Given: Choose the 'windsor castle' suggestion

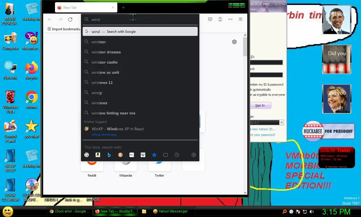Looking at the screenshot, I should (x=140, y=62).
